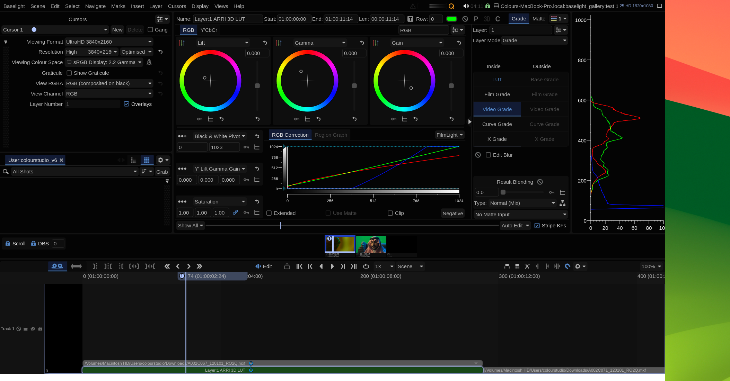This screenshot has width=730, height=381.
Task: Select the scissors cut tool in timeline toolbar
Action: coord(527,266)
